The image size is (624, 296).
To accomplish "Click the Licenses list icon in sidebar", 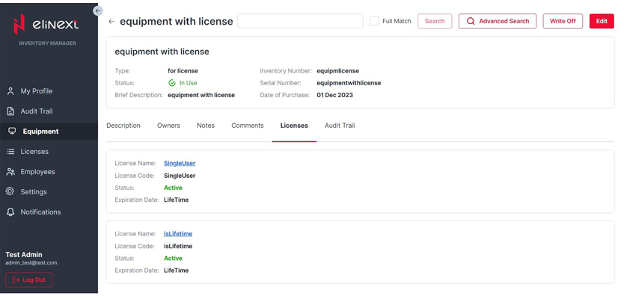I will (10, 152).
